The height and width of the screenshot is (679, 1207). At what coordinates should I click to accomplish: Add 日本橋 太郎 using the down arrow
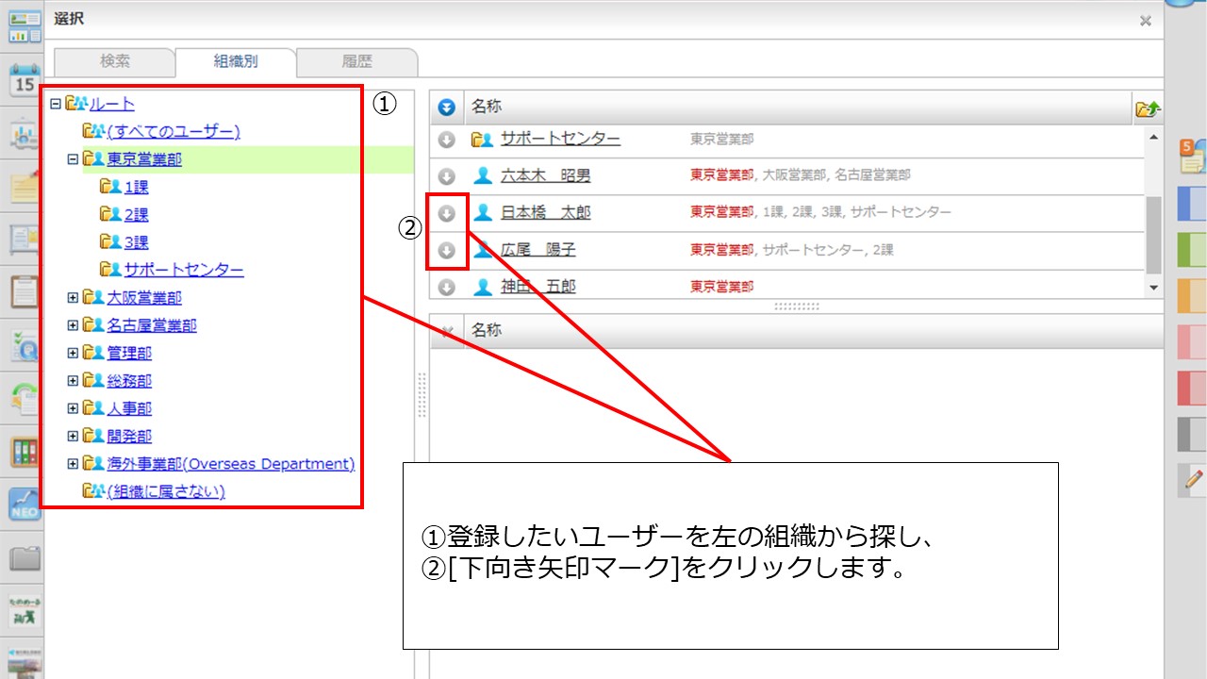point(447,213)
